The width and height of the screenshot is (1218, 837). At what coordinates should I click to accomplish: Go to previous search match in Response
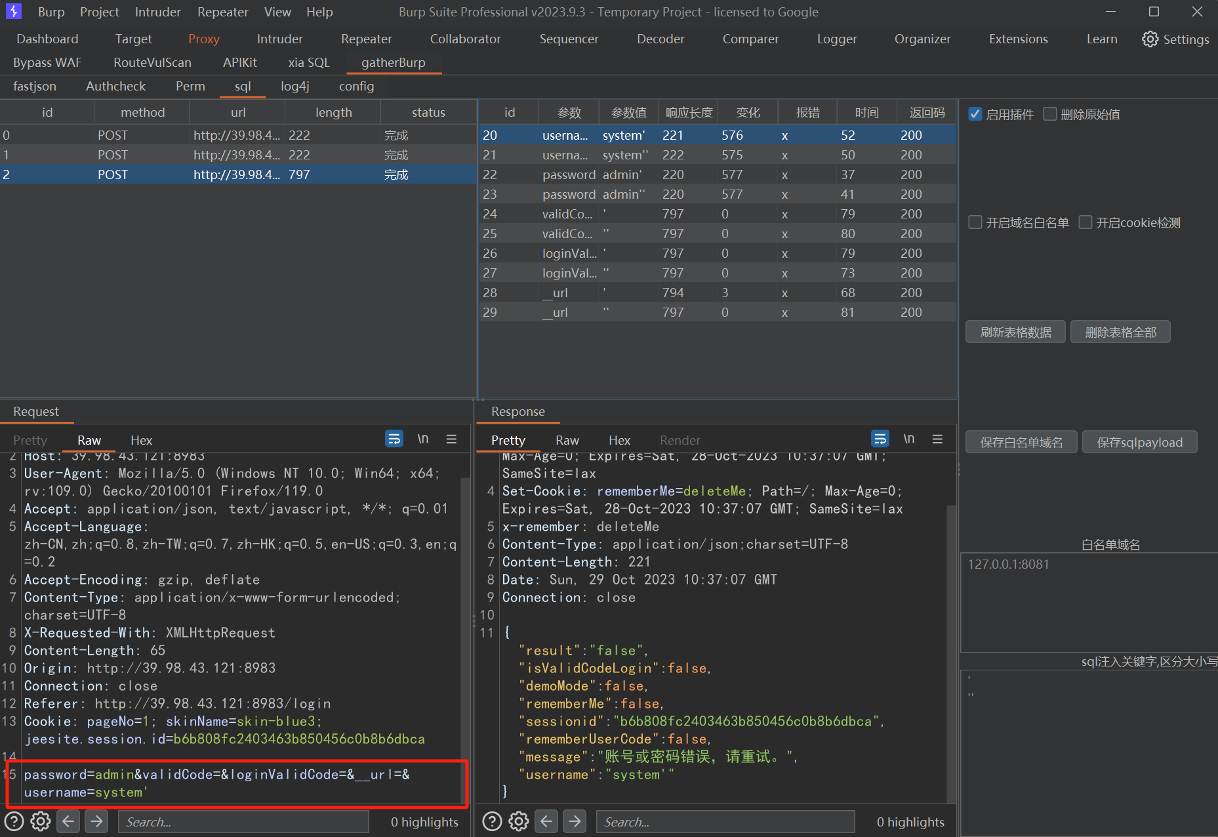(547, 821)
